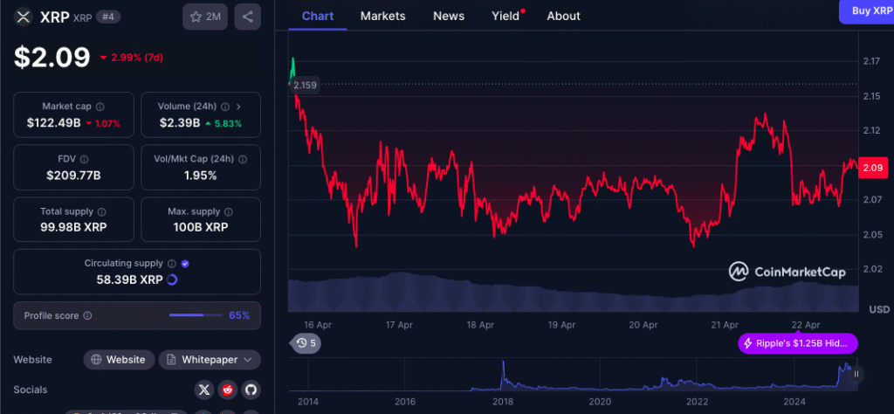Screen dimensions: 894x414
Task: Open XRP's X (Twitter) social link
Action: pos(204,390)
